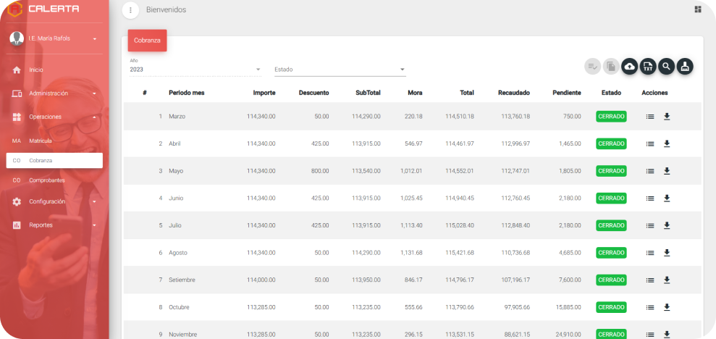Go to Inicio in the sidebar
716x339 pixels.
[x=36, y=70]
